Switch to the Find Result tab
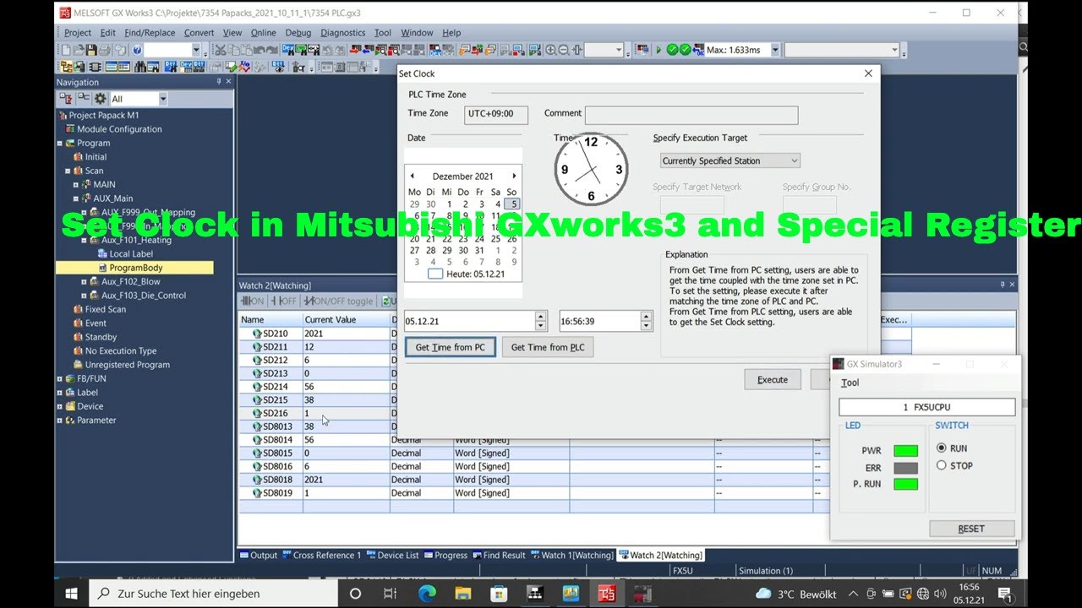1082x608 pixels. point(498,555)
